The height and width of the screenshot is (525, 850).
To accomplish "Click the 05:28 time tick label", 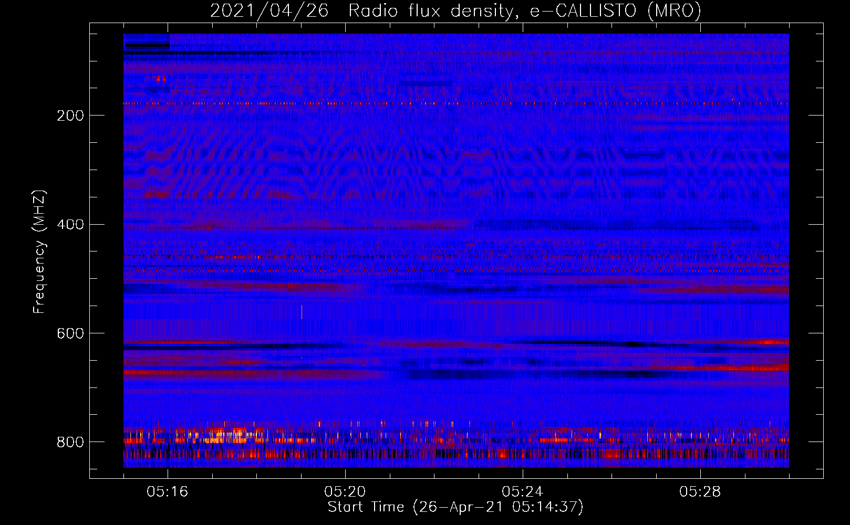I will [700, 492].
